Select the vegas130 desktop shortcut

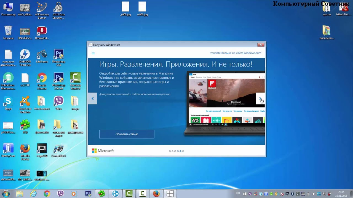click(42, 150)
